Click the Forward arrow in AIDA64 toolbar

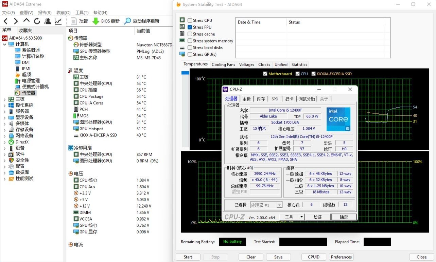pos(16,21)
